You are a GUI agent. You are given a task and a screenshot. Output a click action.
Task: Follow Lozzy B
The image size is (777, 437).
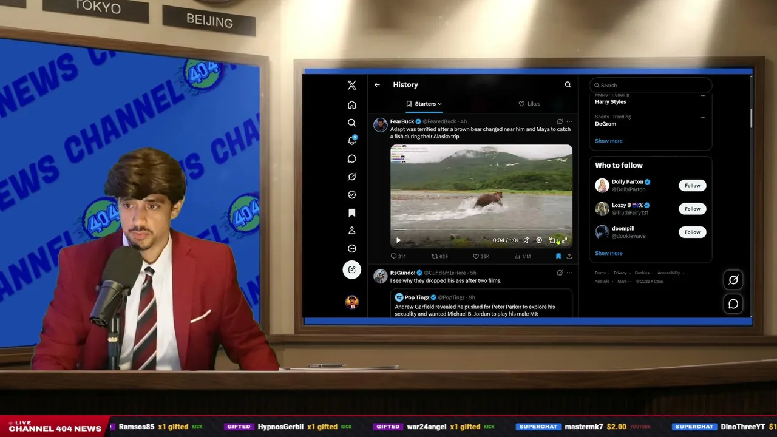point(693,209)
